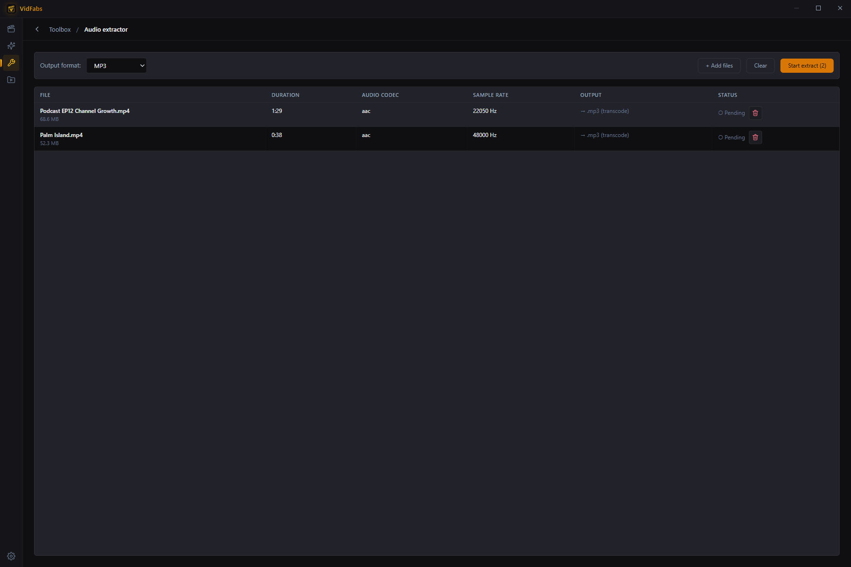Click the OUTPUT column header
851x567 pixels.
pyautogui.click(x=591, y=95)
